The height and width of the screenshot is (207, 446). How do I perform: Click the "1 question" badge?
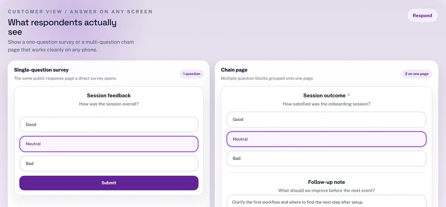coord(192,74)
